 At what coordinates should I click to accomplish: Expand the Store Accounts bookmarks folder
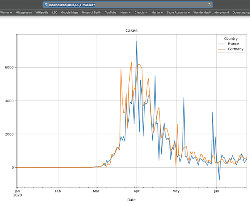coord(178,13)
